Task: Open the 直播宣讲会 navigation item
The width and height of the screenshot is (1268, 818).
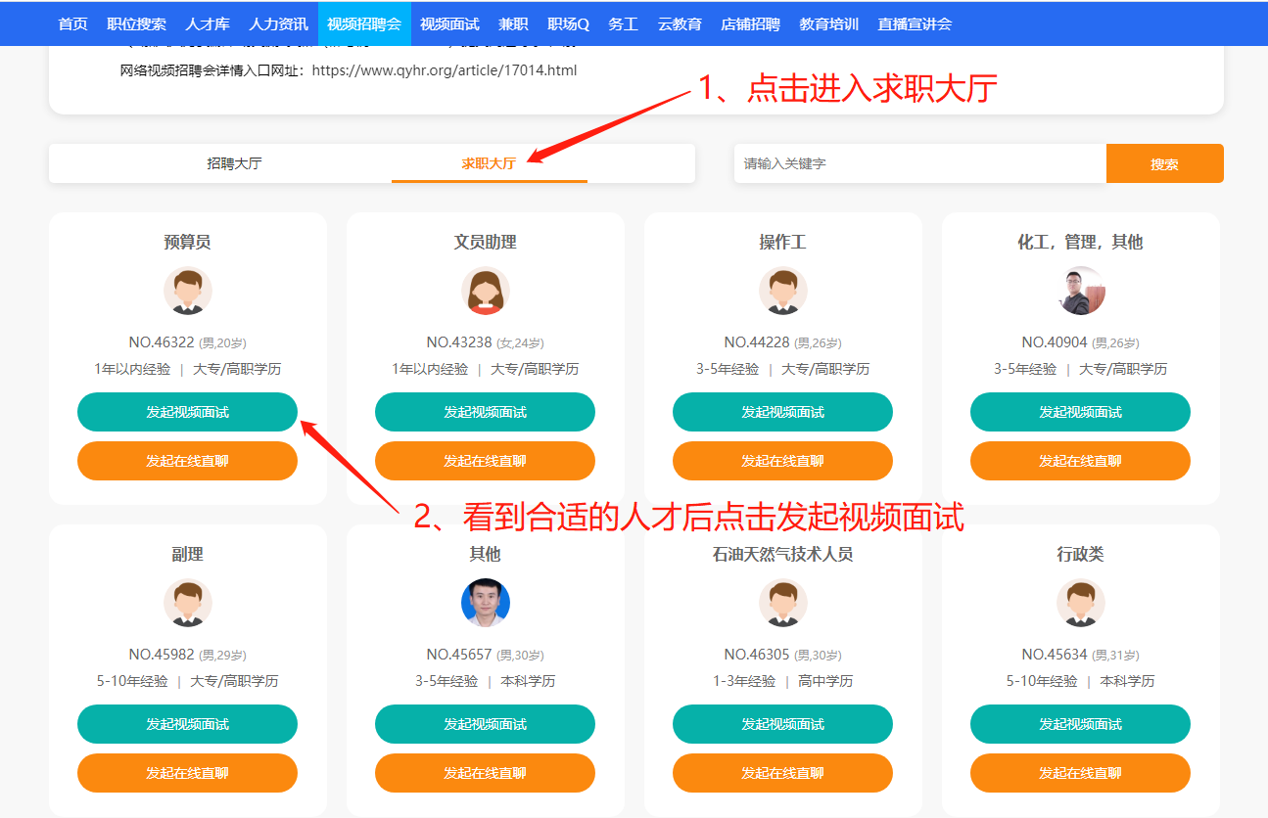Action: point(914,23)
